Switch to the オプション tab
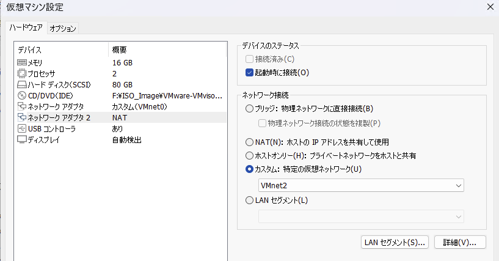Screen dimensions: 499x261 click(x=63, y=28)
